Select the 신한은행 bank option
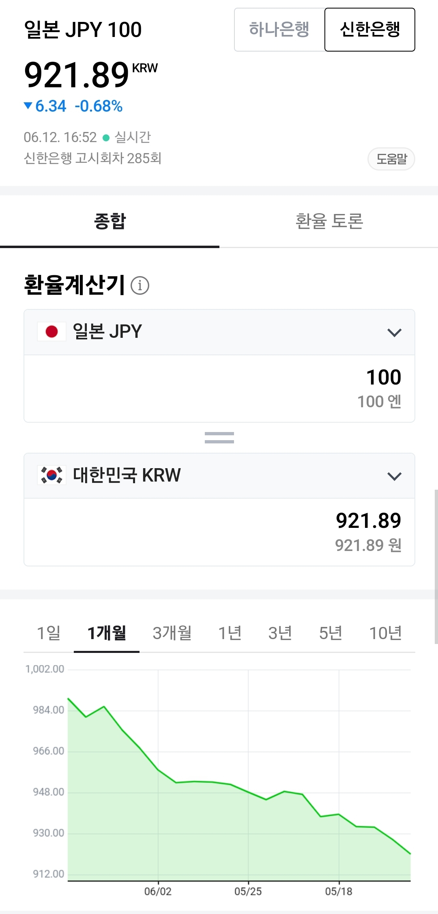The height and width of the screenshot is (914, 438). coord(369,30)
